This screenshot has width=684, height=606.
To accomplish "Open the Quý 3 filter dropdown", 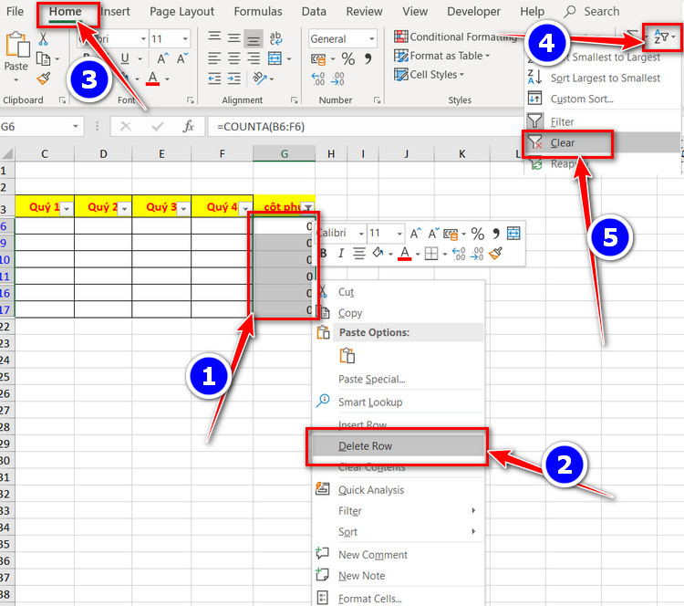I will pos(183,209).
